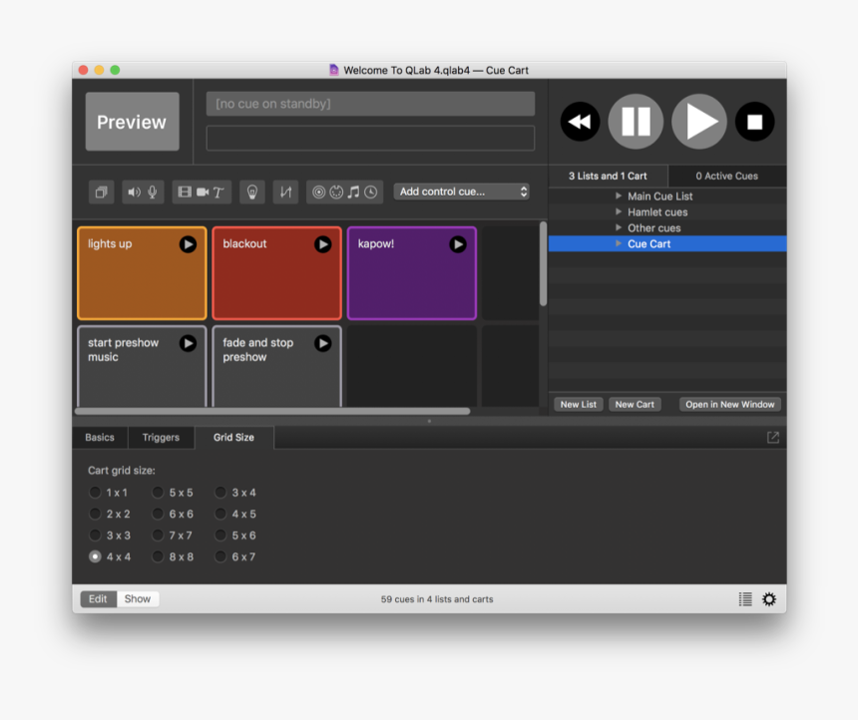Image resolution: width=858 pixels, height=720 pixels.
Task: Click the '[no cue on standby]' field
Action: (370, 104)
